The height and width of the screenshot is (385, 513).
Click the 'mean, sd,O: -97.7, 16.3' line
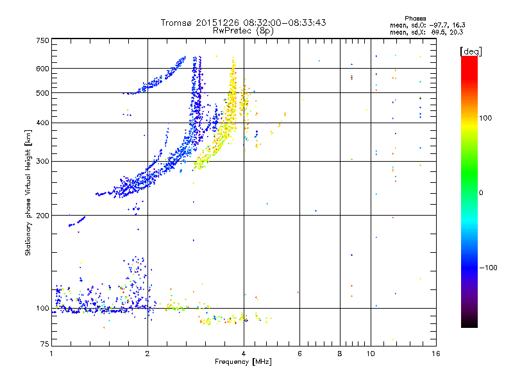click(427, 25)
